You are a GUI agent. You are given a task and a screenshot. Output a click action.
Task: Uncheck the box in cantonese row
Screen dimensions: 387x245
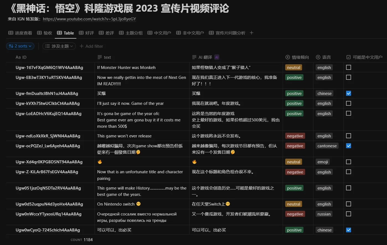coord(349,146)
